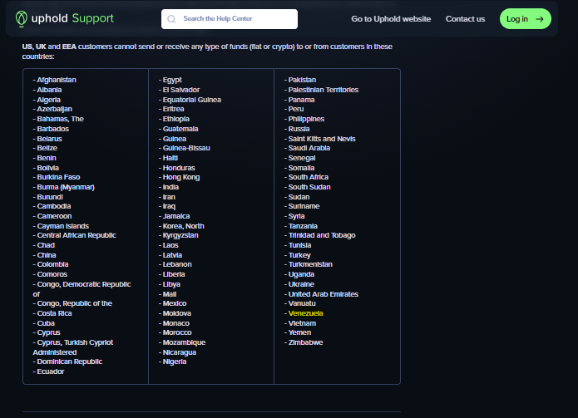578x418 pixels.
Task: Click the Barbados entry
Action: tap(52, 129)
